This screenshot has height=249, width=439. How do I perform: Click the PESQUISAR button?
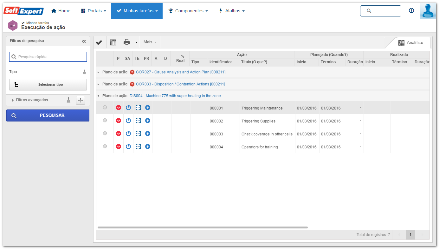[48, 115]
